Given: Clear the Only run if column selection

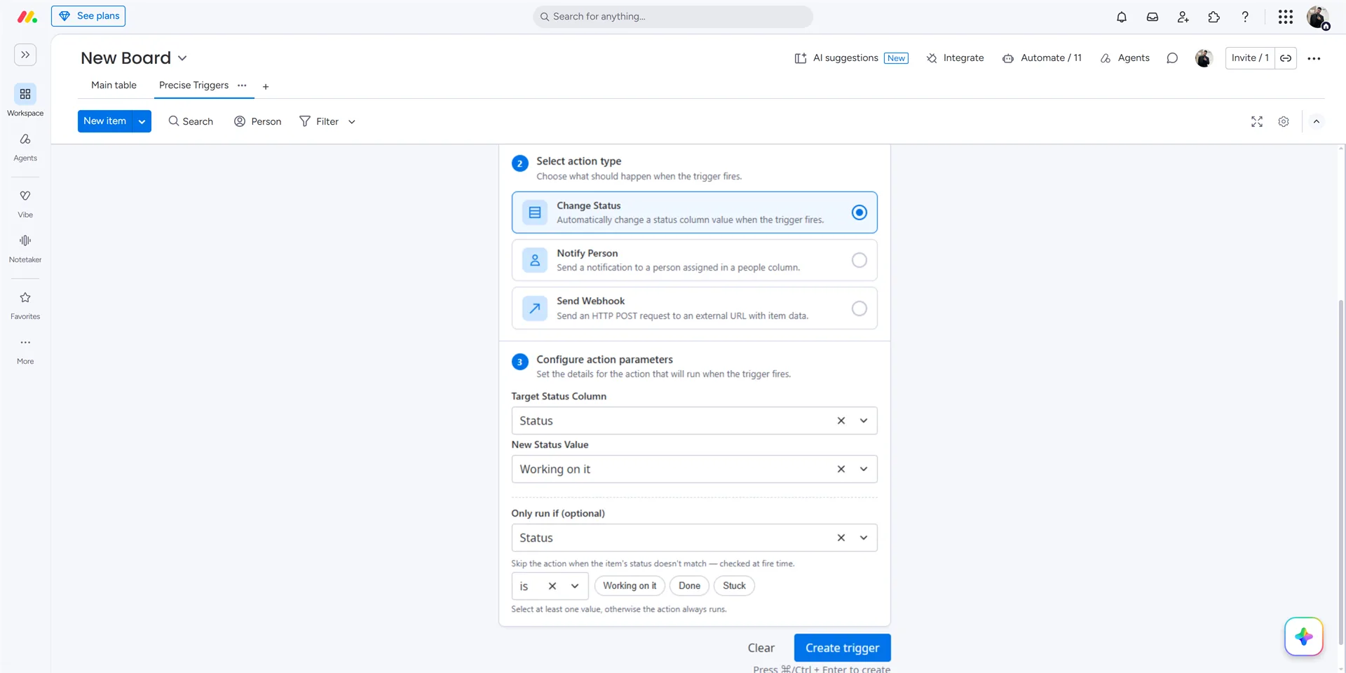Looking at the screenshot, I should (841, 538).
